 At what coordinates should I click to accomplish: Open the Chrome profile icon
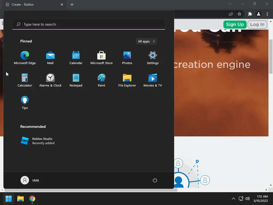259,14
